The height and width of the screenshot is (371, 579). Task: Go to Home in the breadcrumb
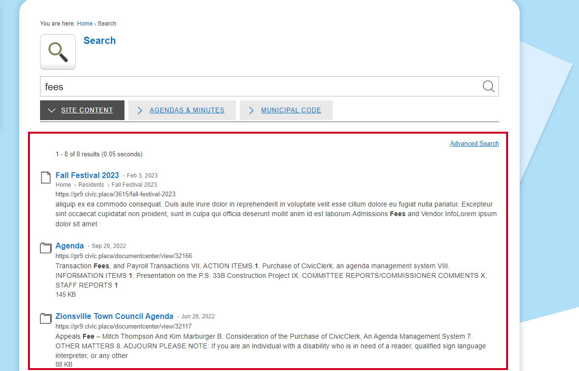coord(85,24)
